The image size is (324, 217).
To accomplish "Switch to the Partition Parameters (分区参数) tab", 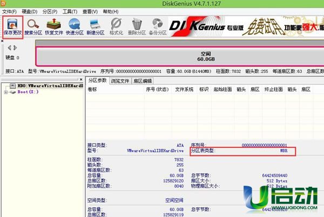I will pyautogui.click(x=97, y=80).
